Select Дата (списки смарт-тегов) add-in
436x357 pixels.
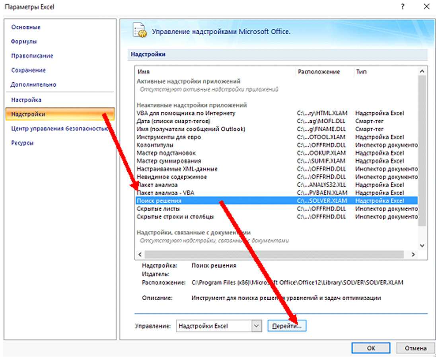[x=276, y=121]
